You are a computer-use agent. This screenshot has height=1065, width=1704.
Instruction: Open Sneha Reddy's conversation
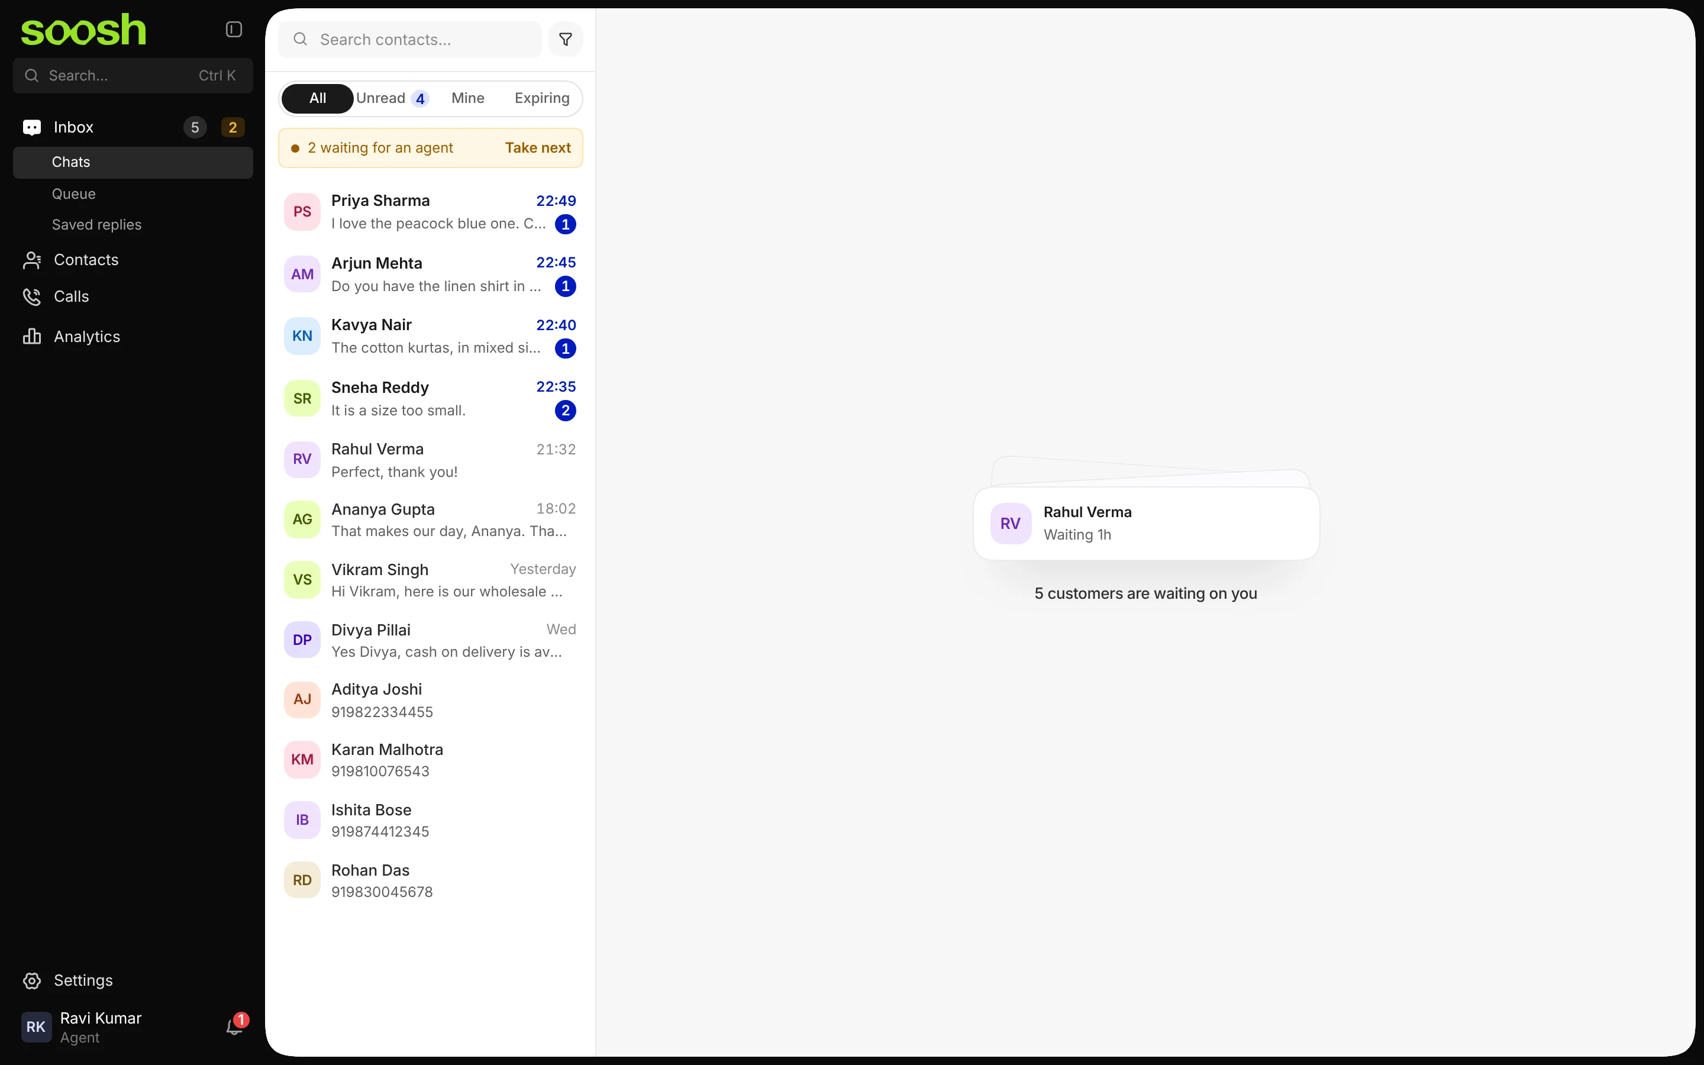tap(430, 399)
